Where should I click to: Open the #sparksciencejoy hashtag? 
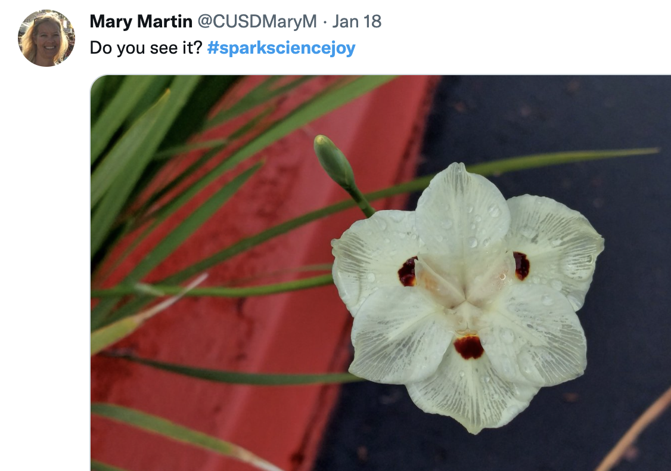[281, 48]
